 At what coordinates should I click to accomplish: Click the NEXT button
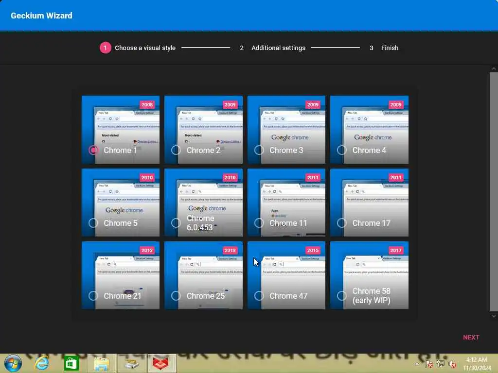click(x=471, y=338)
